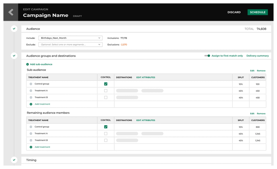This screenshot has height=169, width=277.
Task: Check Treatment A control box in Sub-audience
Action: click(106, 90)
